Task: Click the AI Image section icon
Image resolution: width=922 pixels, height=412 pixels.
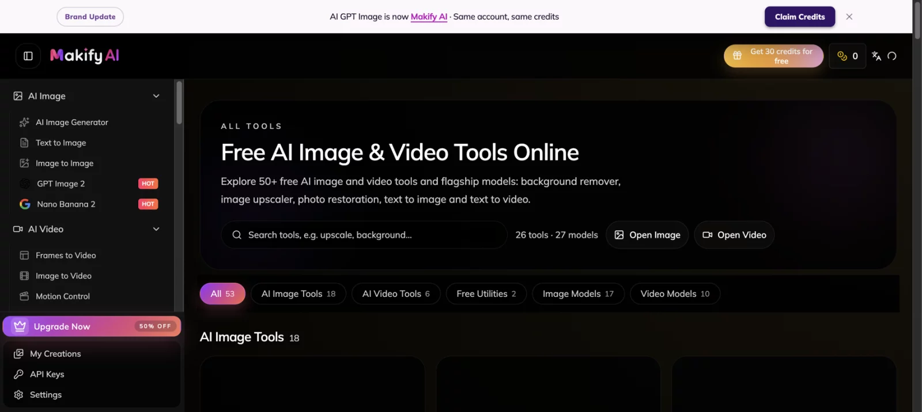Action: point(18,96)
